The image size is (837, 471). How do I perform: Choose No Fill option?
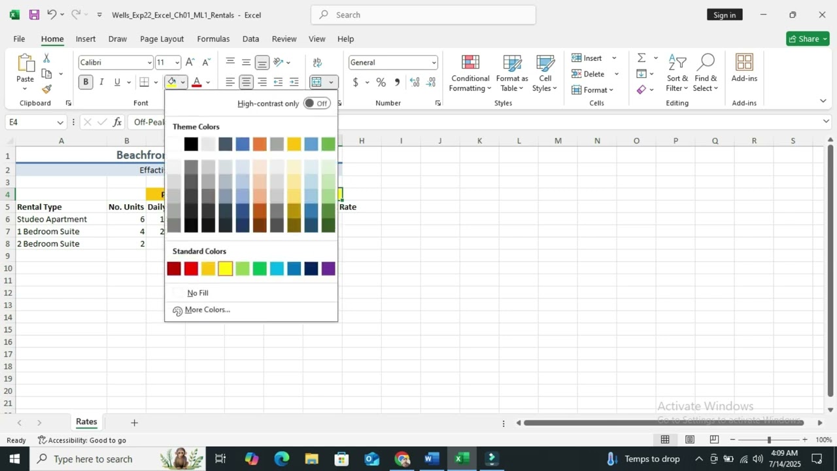[x=197, y=293]
